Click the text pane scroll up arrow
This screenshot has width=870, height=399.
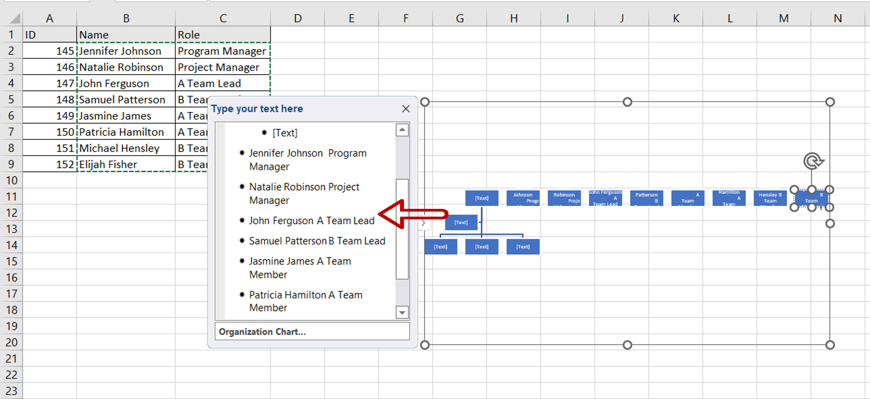[x=402, y=130]
